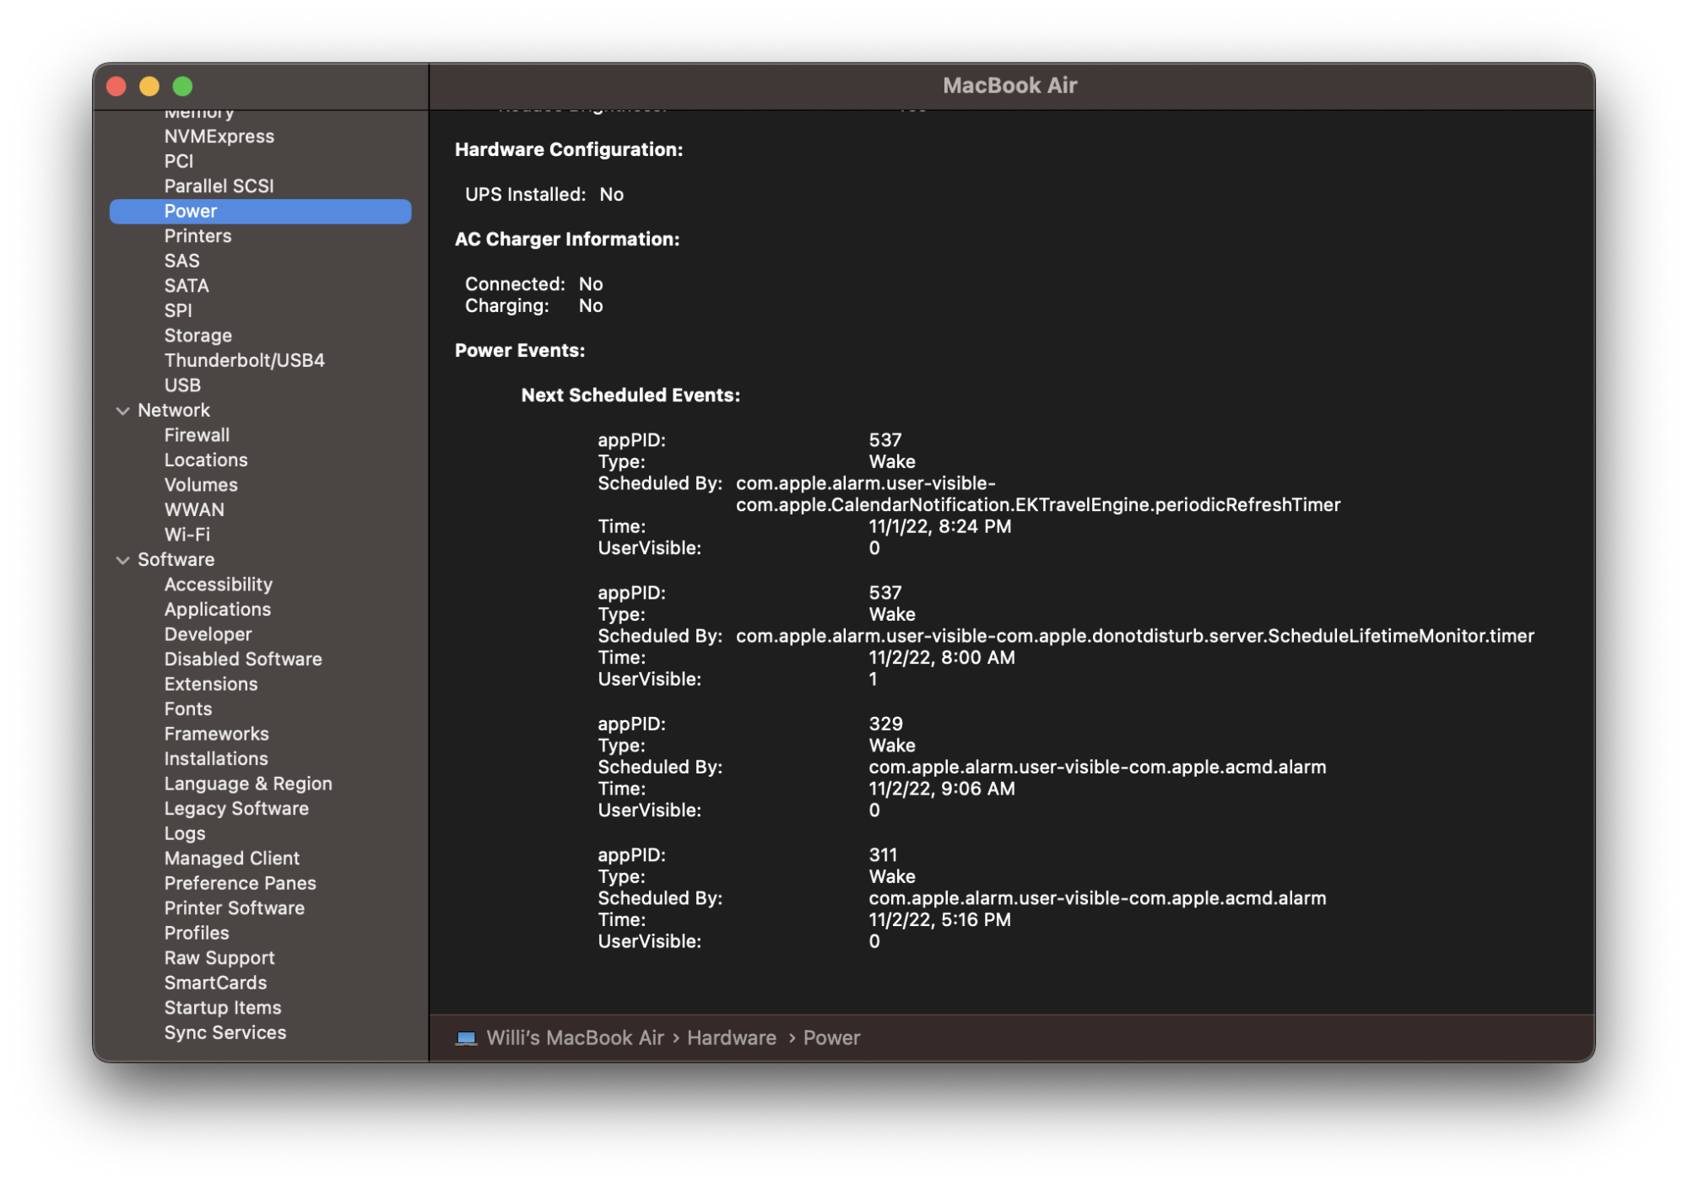Select the highlighted Power item
The width and height of the screenshot is (1688, 1185).
click(x=260, y=211)
